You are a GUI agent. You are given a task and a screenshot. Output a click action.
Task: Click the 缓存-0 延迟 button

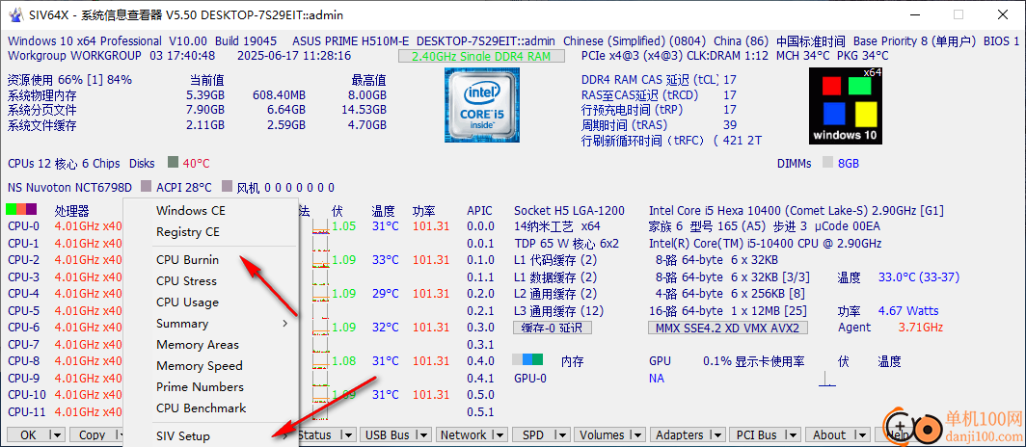pyautogui.click(x=552, y=328)
